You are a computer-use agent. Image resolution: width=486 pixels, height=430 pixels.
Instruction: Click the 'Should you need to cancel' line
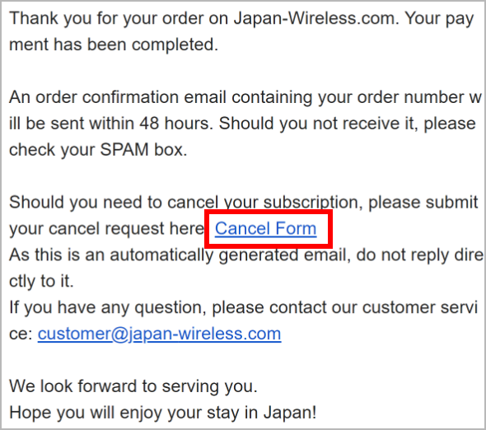coord(244,203)
